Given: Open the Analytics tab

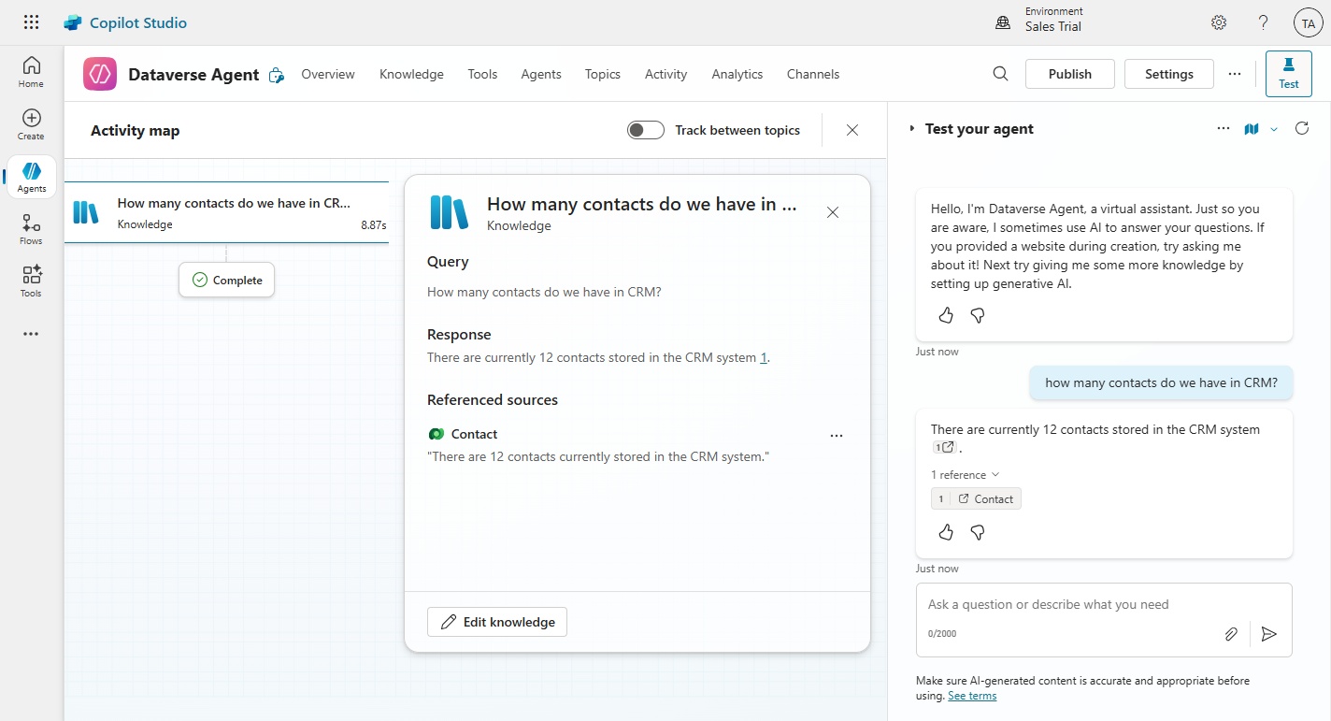Looking at the screenshot, I should [737, 74].
